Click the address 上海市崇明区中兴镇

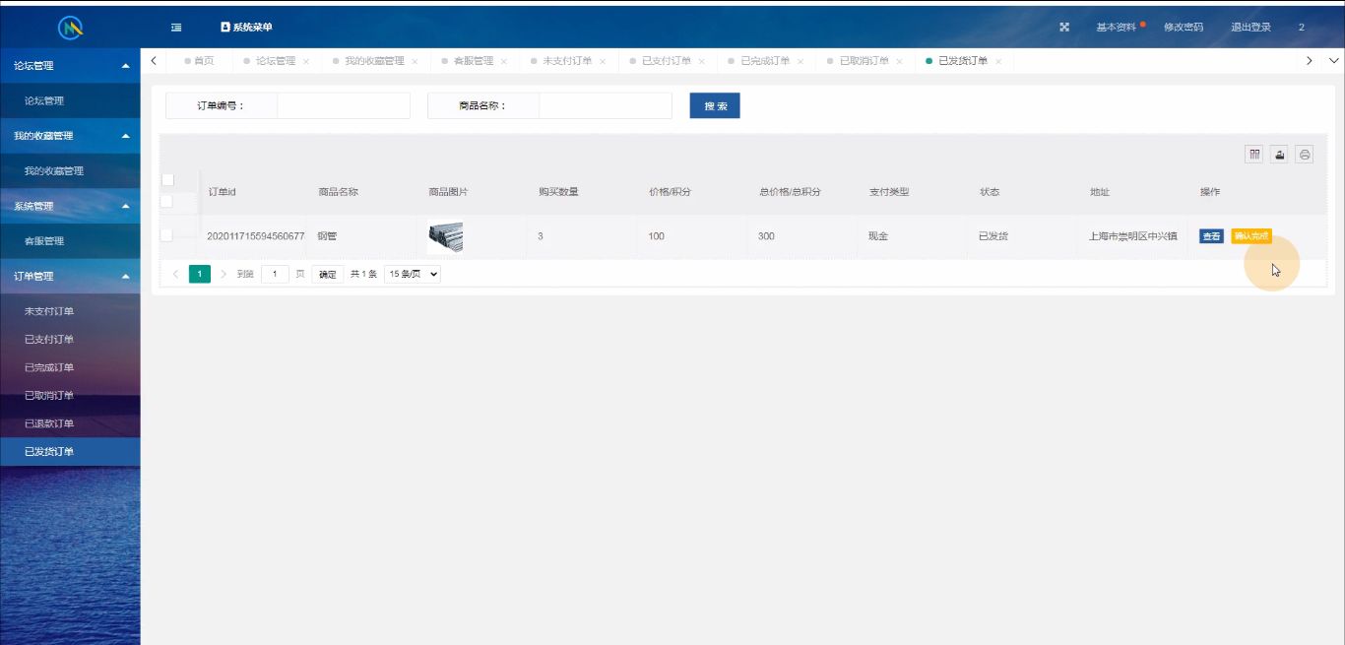[x=1132, y=236]
